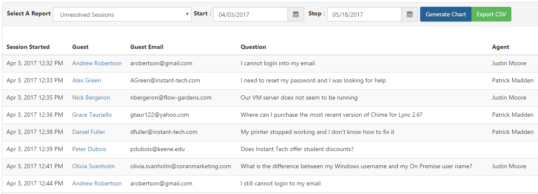Sort by Guest Email column header
This screenshot has width=538, height=194.
pyautogui.click(x=147, y=47)
